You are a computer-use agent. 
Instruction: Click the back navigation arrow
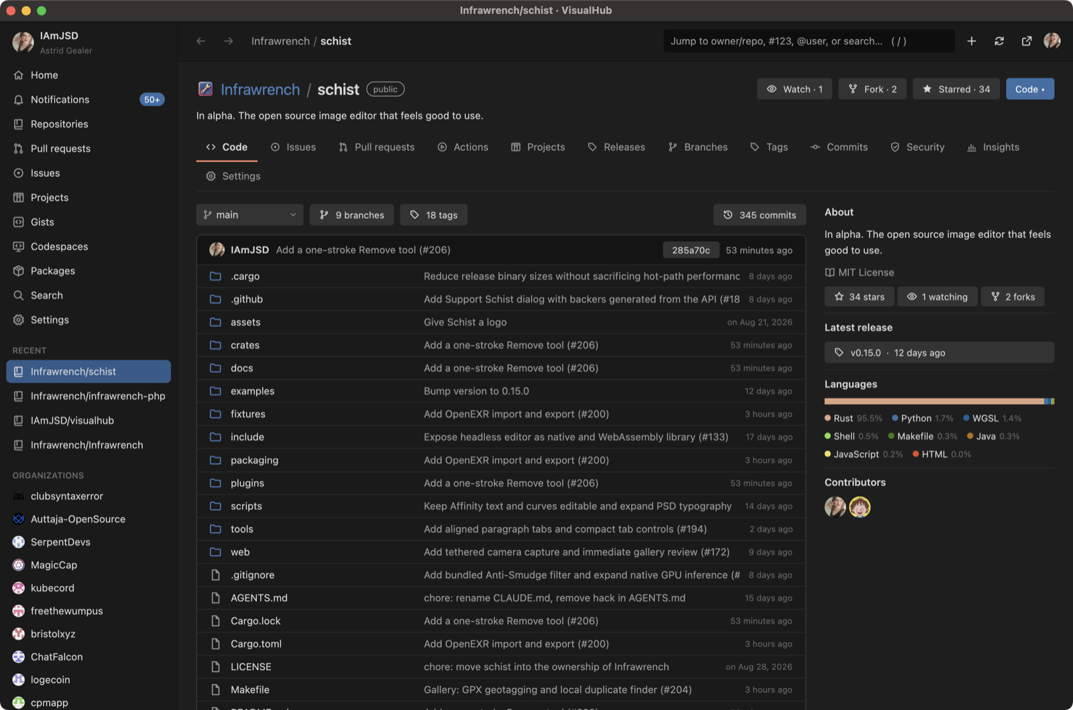(x=201, y=41)
